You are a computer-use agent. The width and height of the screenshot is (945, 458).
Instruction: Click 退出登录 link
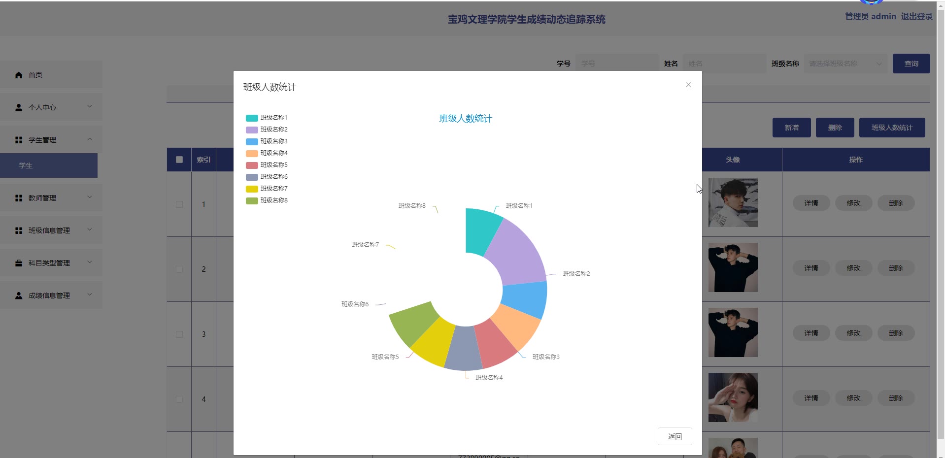(x=916, y=16)
